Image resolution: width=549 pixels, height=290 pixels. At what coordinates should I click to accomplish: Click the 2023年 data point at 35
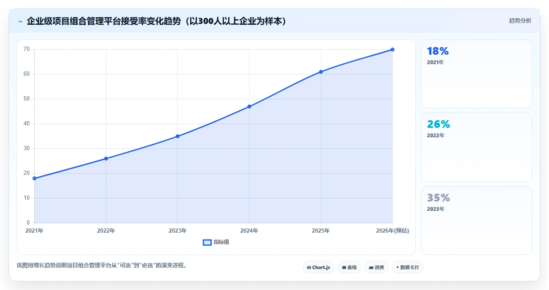click(x=178, y=136)
